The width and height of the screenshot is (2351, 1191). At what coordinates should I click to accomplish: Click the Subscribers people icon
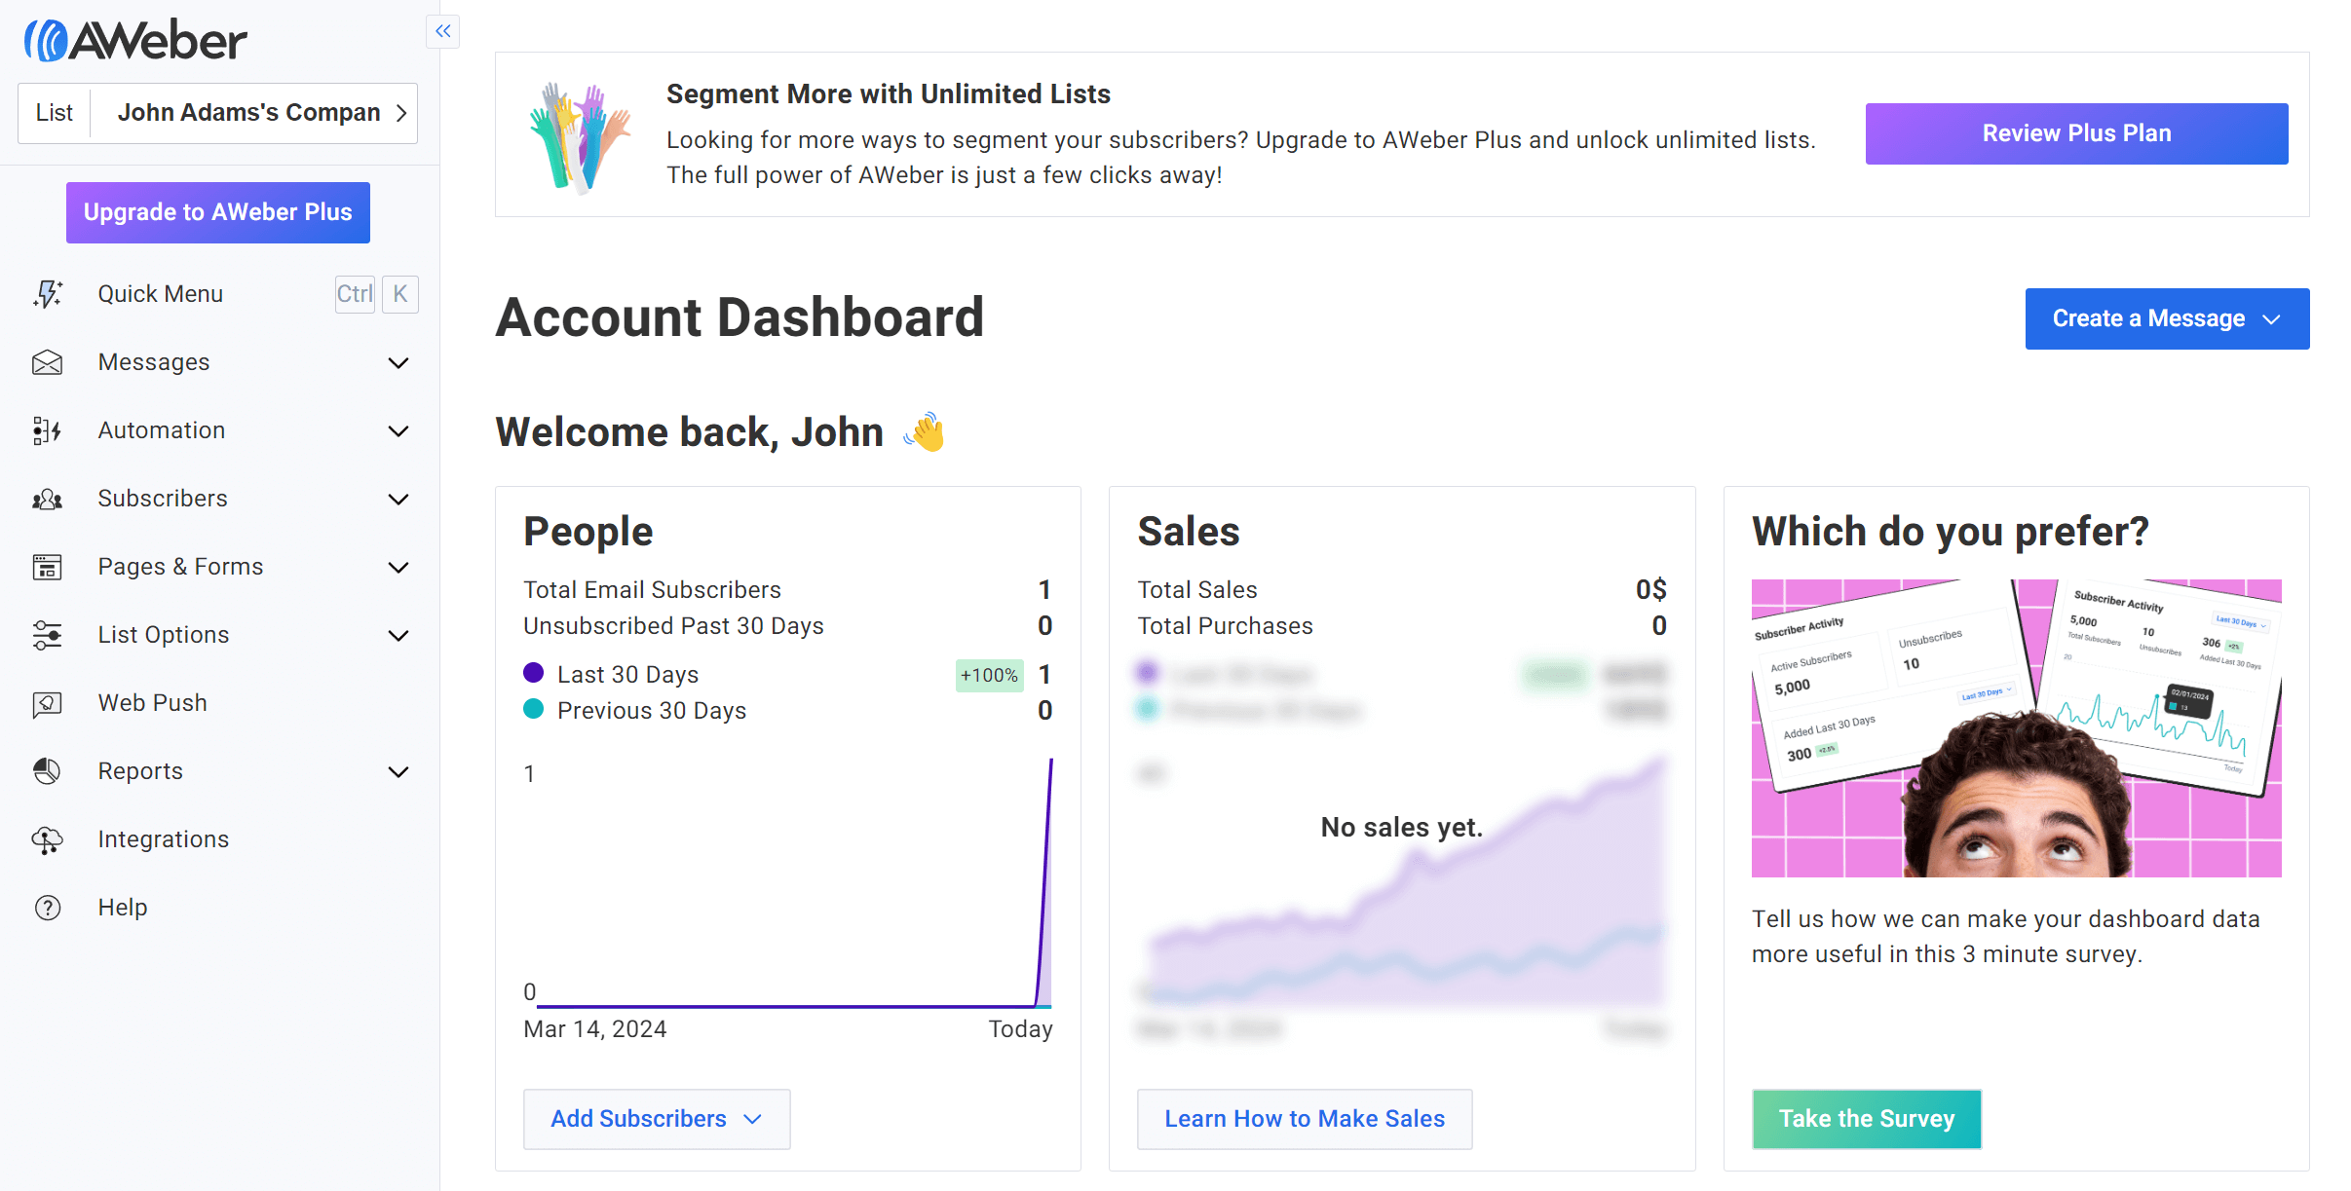tap(47, 499)
